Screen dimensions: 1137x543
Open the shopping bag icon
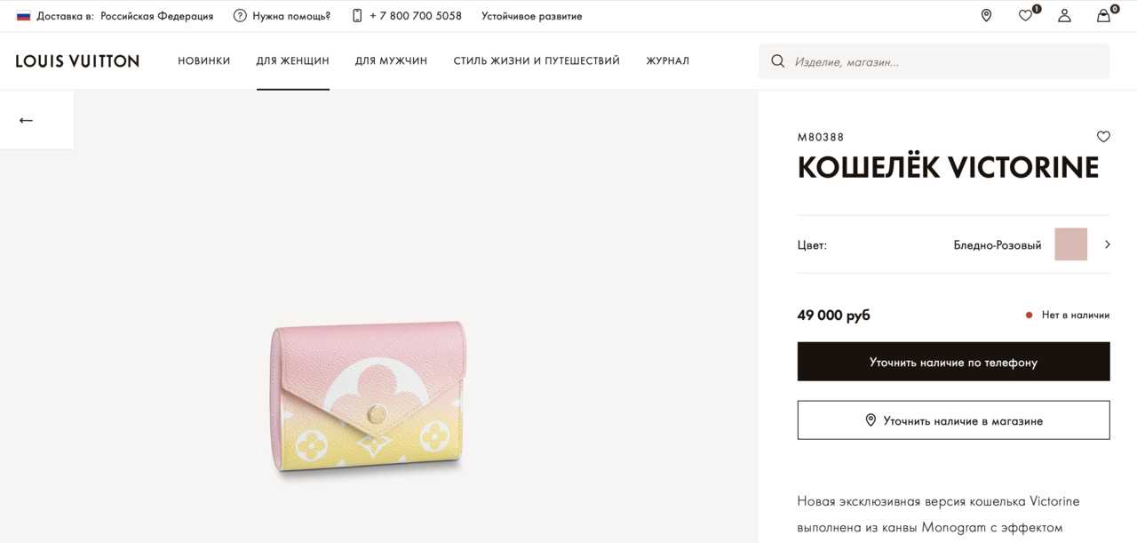coord(1103,15)
